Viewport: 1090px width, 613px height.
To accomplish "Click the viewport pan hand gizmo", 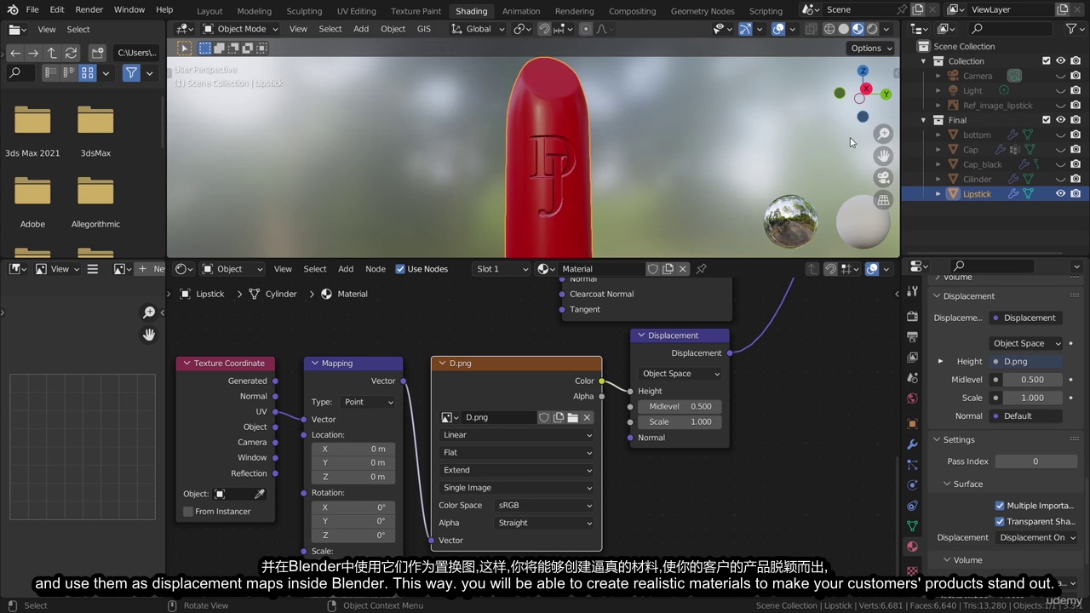I will [x=883, y=156].
